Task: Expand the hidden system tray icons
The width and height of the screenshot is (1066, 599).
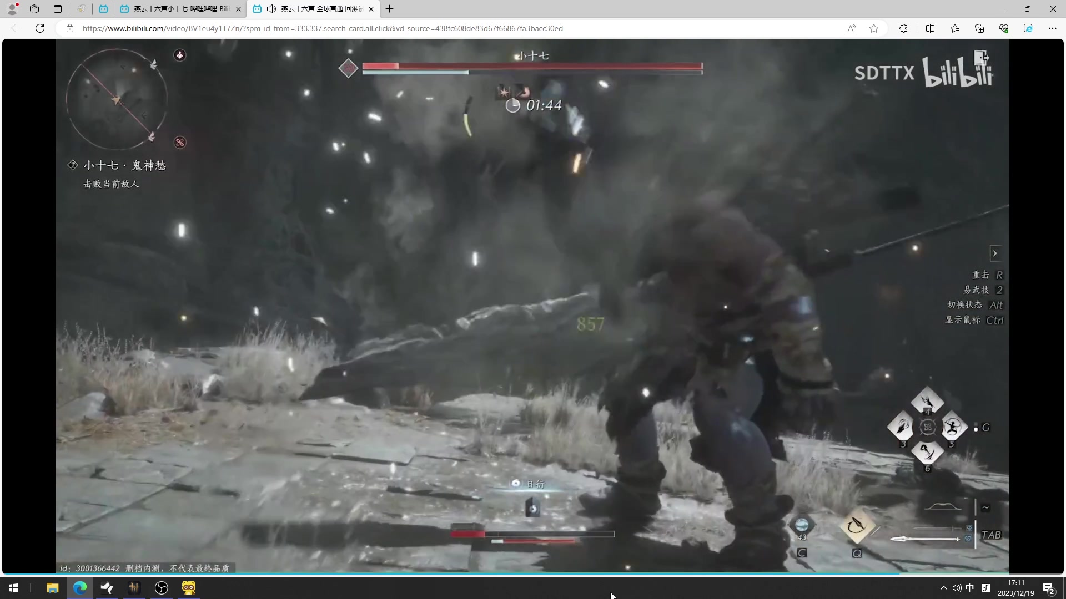Action: pos(943,588)
